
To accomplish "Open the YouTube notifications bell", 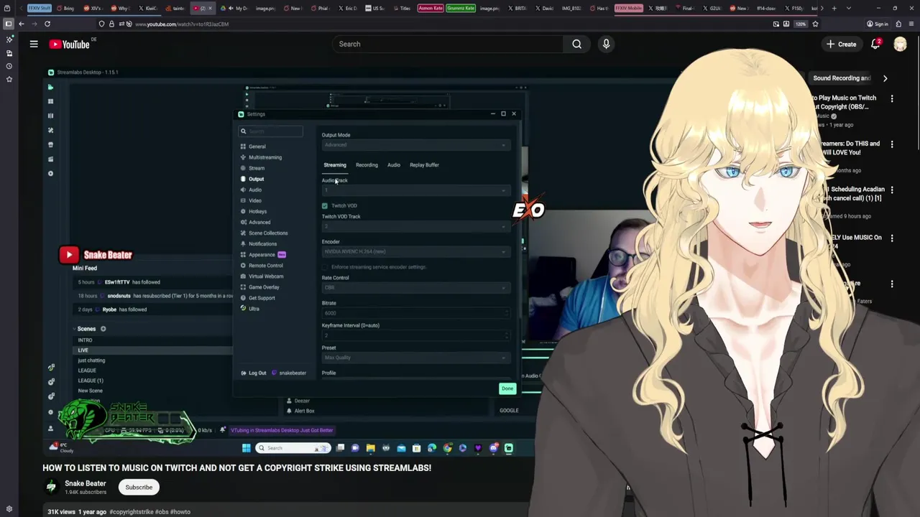I will pyautogui.click(x=875, y=44).
